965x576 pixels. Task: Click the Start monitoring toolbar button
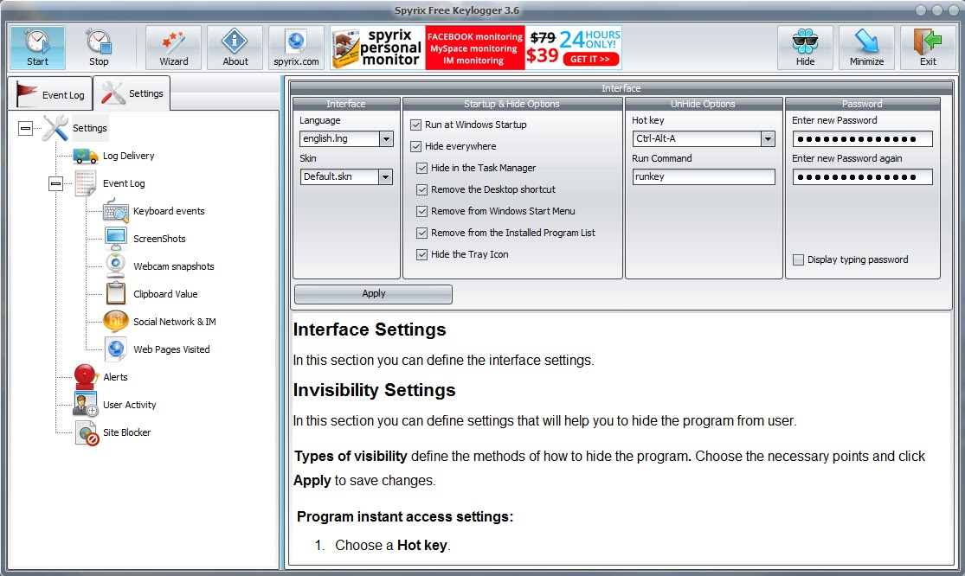[37, 48]
